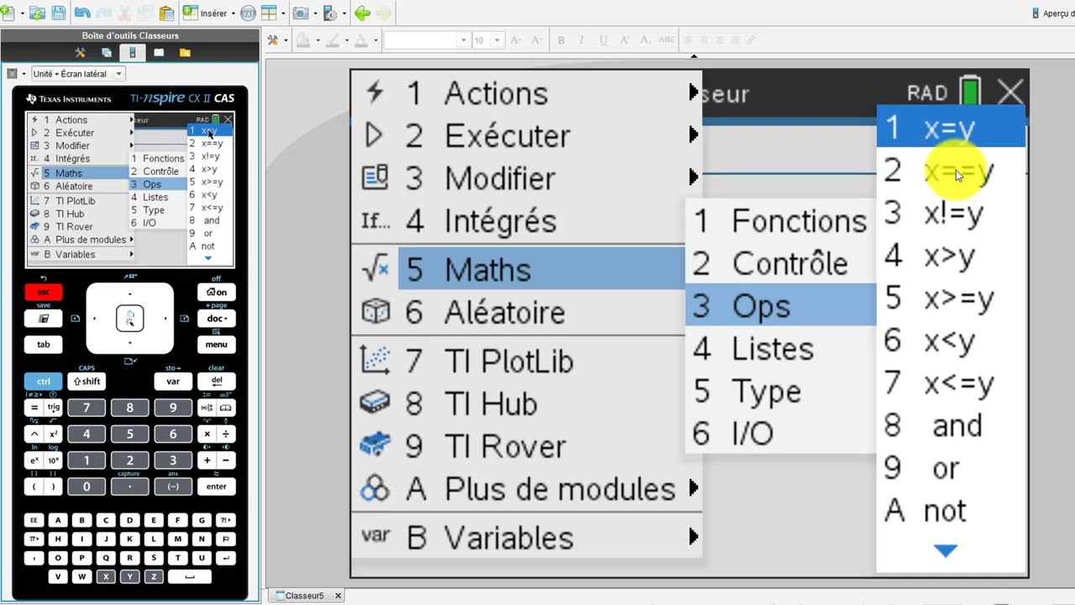Click the screen capture camera icon
This screenshot has width=1075, height=605.
tap(300, 13)
